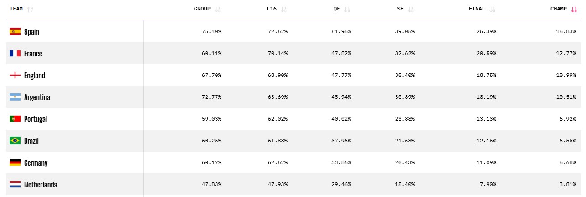
Task: Sort table by TEAM column arrows
Action: pos(30,9)
